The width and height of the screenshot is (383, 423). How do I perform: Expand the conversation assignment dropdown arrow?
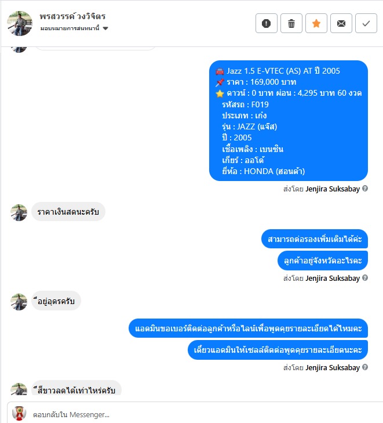click(105, 28)
